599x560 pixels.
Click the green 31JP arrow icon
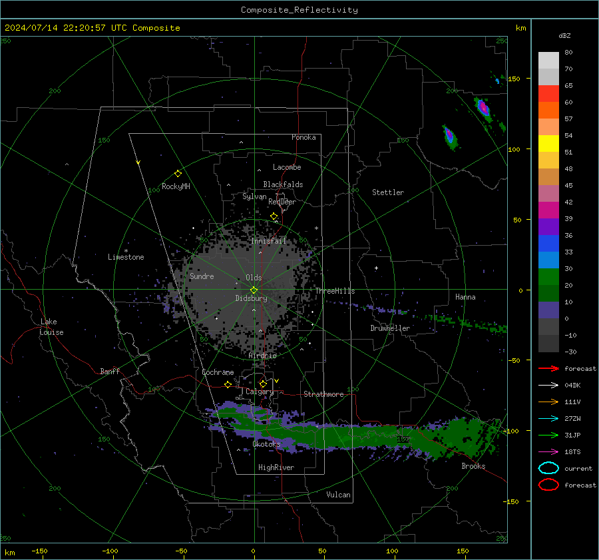pos(548,435)
